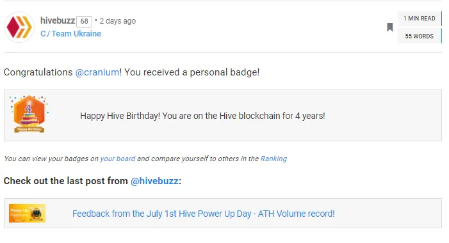Open the July 1st Hive Power Up Day post
Image resolution: width=449 pixels, height=243 pixels.
tap(203, 214)
